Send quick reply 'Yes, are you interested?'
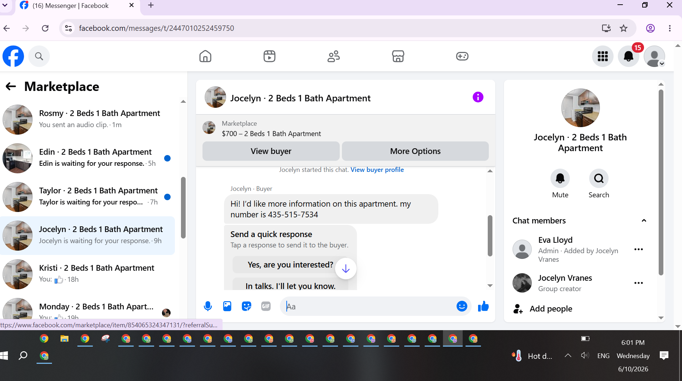Screen dimensions: 682x381 tap(290, 265)
